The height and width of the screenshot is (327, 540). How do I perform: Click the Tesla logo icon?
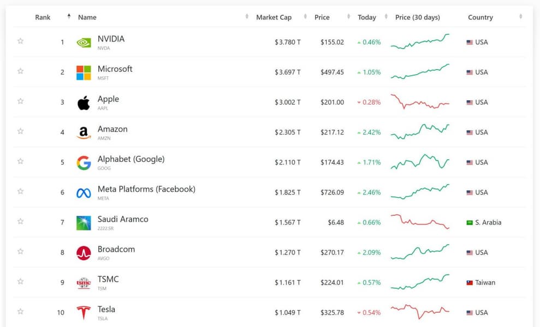click(84, 312)
